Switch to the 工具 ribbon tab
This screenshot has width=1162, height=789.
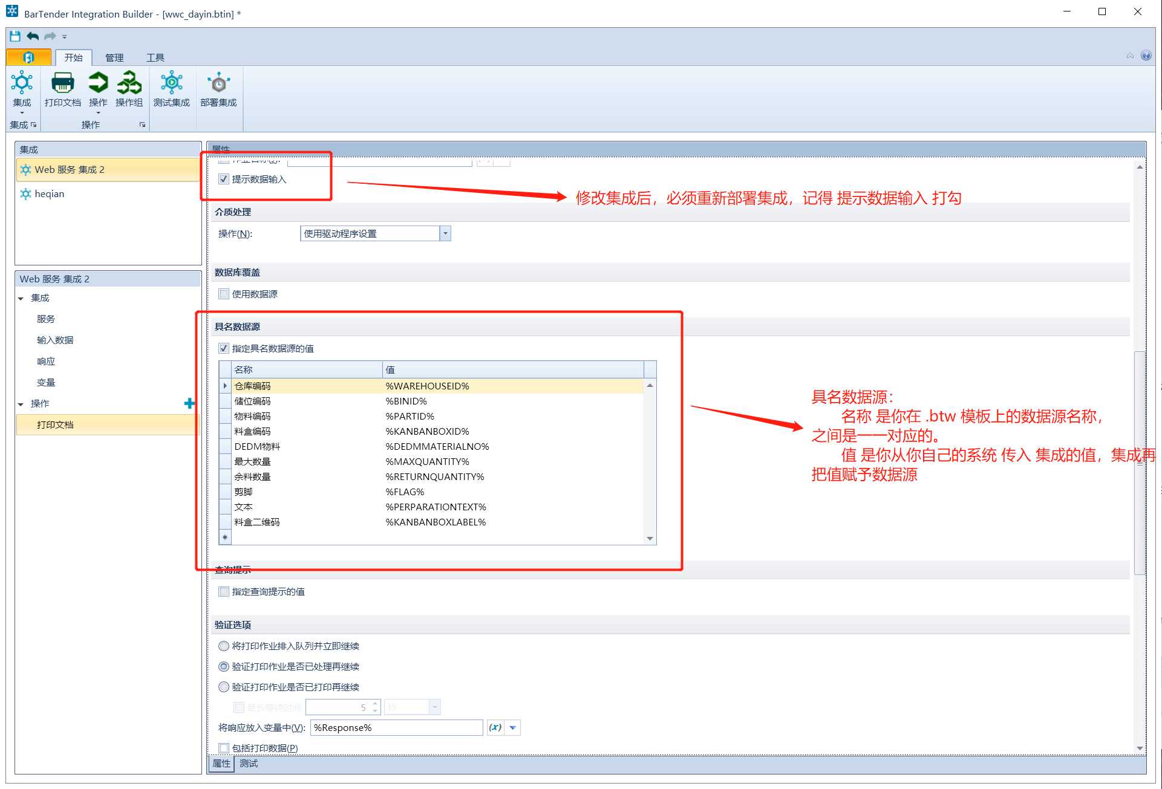(x=155, y=57)
